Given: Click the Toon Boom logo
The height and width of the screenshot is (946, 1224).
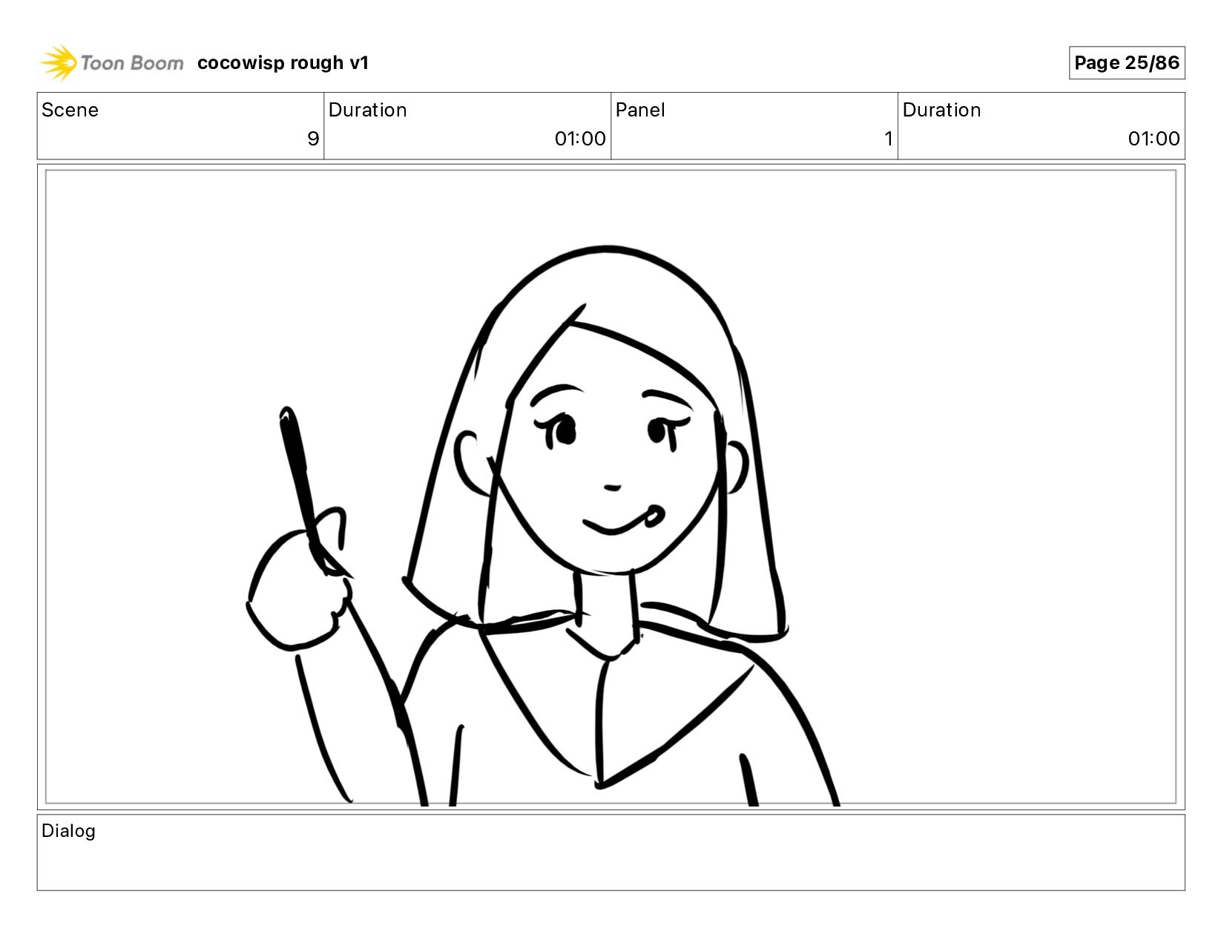Looking at the screenshot, I should pos(111,62).
